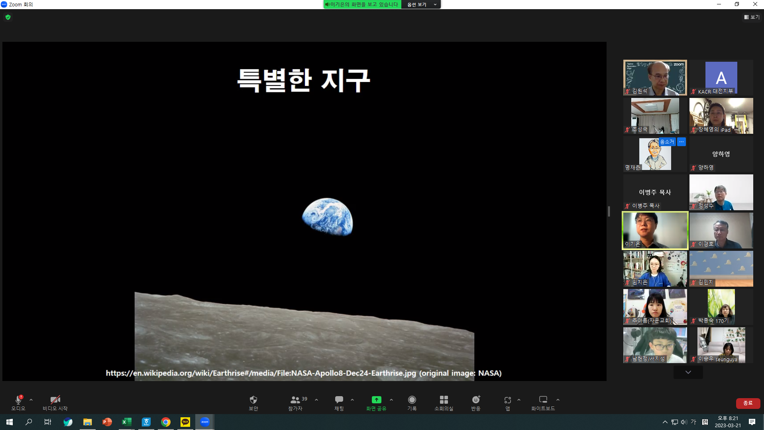
Task: Start video with the camera icon
Action: pos(55,400)
